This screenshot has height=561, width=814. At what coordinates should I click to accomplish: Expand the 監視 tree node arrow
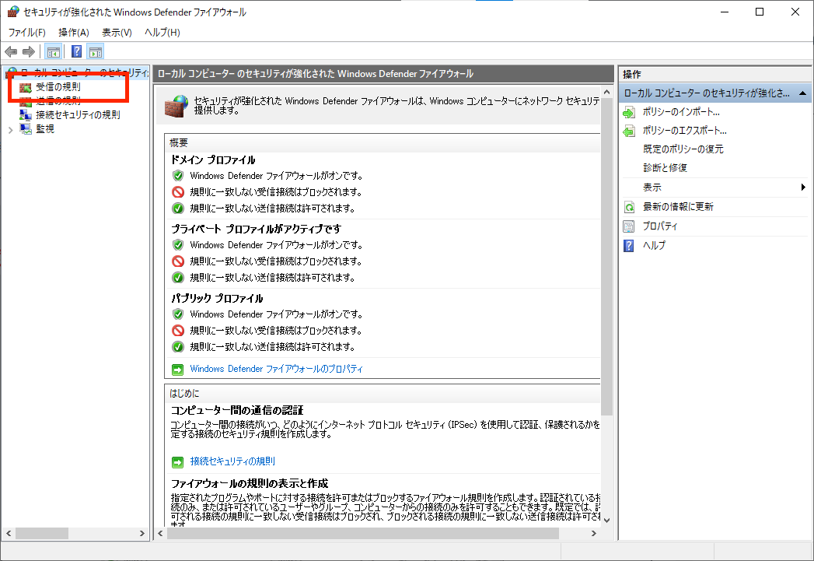10,130
